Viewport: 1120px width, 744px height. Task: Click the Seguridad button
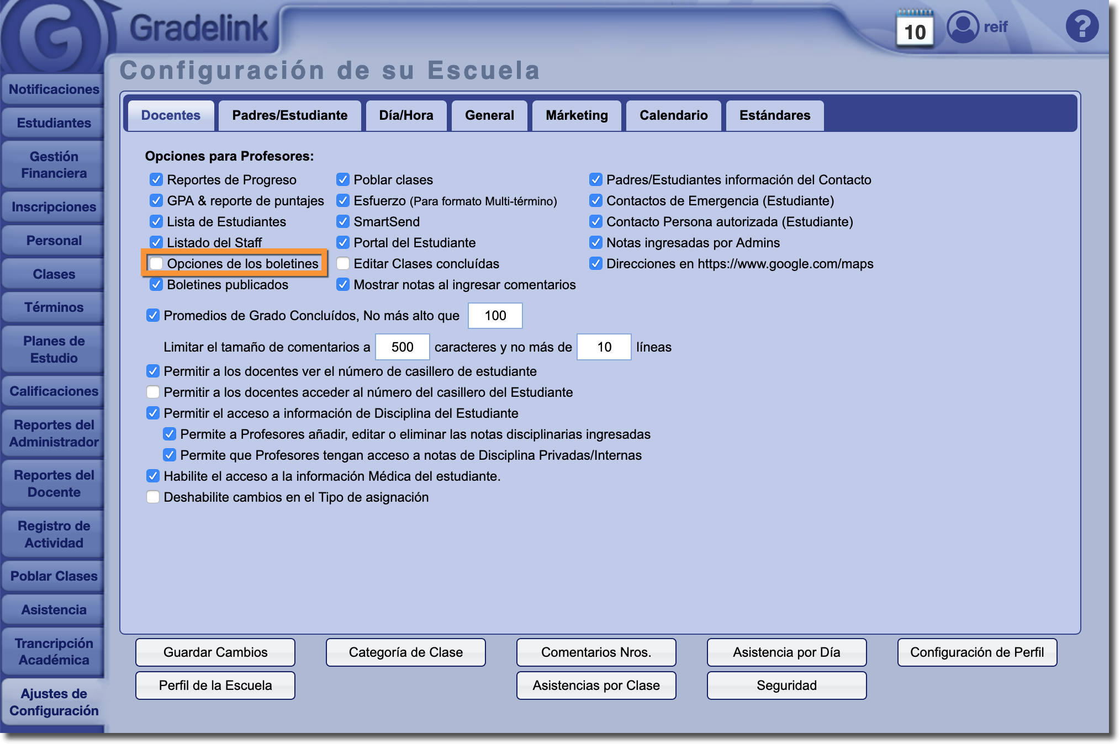786,685
